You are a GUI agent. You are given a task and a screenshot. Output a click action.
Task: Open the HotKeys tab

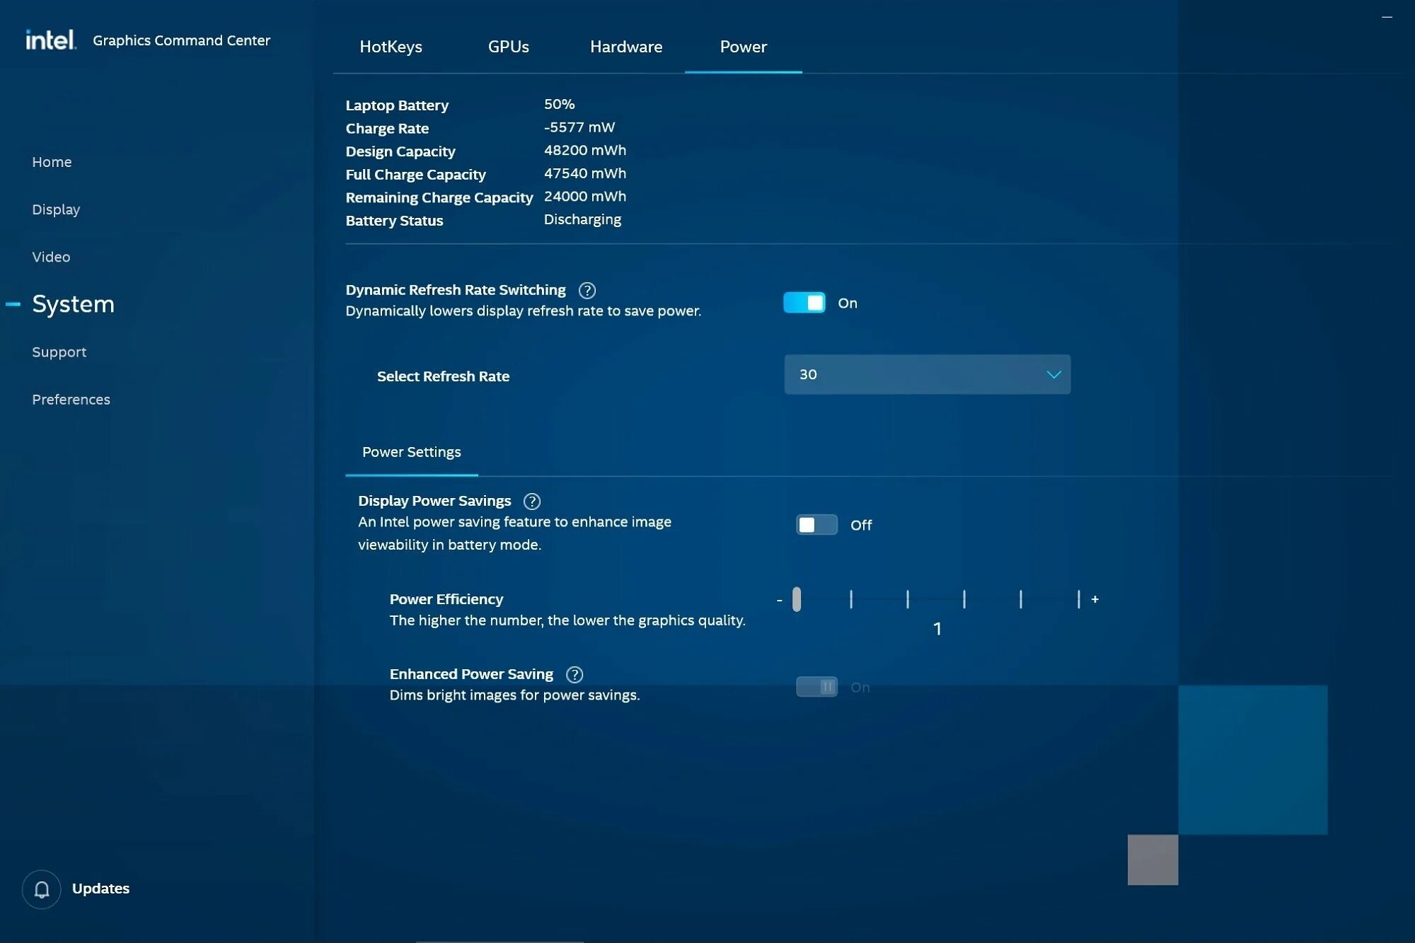point(391,47)
